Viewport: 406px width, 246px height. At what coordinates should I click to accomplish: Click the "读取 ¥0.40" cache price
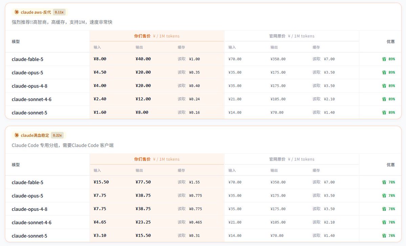tap(189, 85)
